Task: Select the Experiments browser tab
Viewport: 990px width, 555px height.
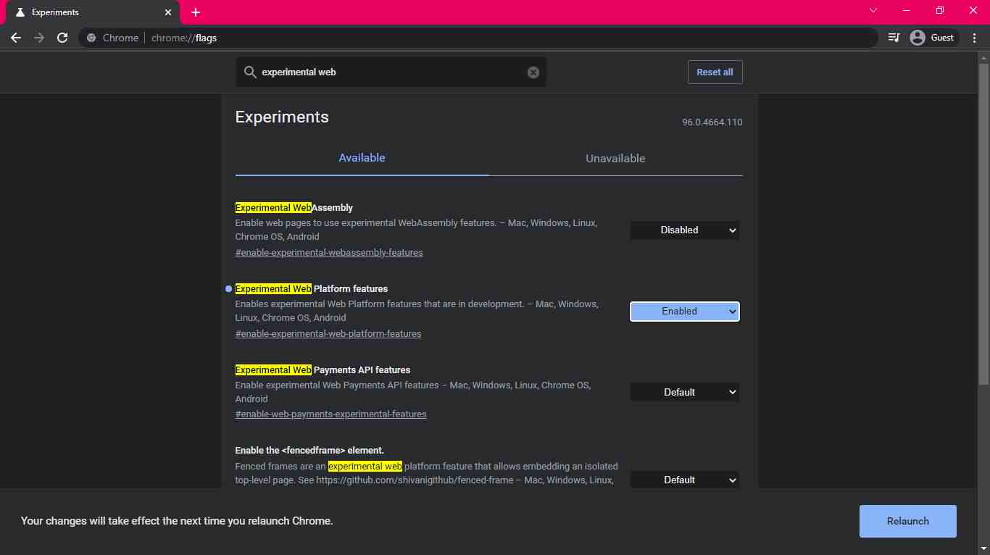Action: [x=92, y=13]
